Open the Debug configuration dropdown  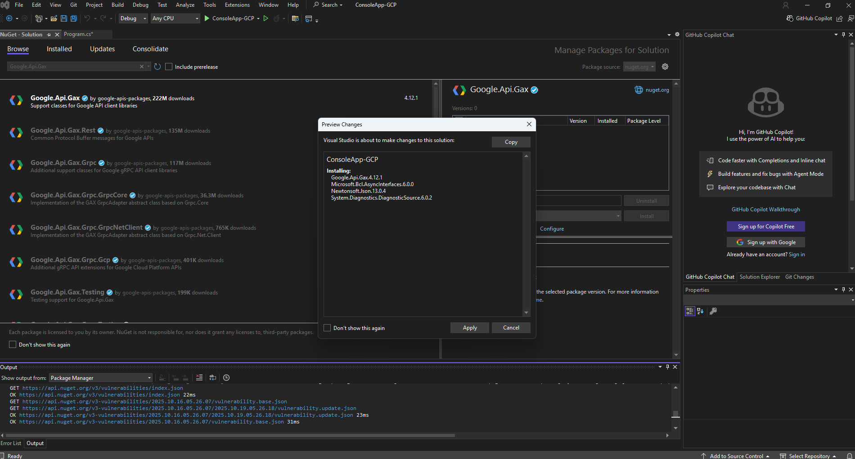click(x=133, y=18)
